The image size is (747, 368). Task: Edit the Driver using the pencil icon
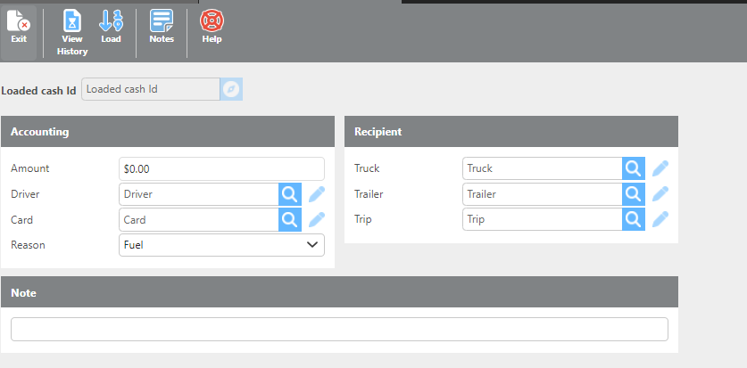317,194
